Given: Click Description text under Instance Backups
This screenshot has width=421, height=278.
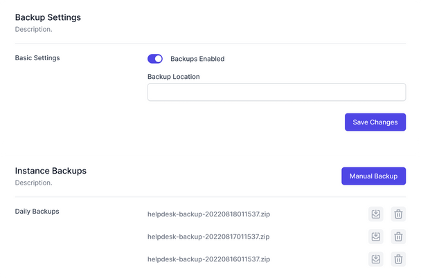Looking at the screenshot, I should click(x=33, y=183).
